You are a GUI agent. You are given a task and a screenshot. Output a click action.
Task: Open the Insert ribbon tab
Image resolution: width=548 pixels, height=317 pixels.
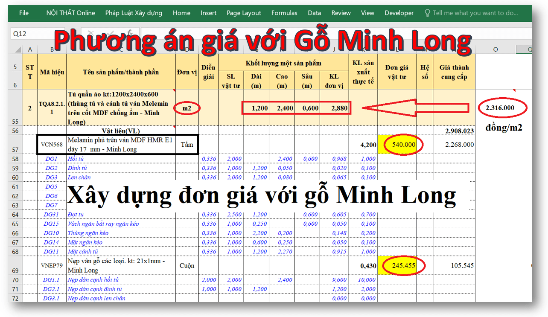(x=208, y=13)
